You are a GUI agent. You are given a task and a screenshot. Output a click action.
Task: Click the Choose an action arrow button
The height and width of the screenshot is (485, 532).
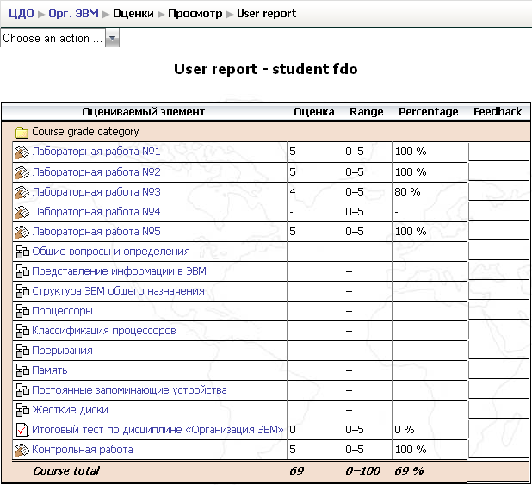click(x=112, y=38)
